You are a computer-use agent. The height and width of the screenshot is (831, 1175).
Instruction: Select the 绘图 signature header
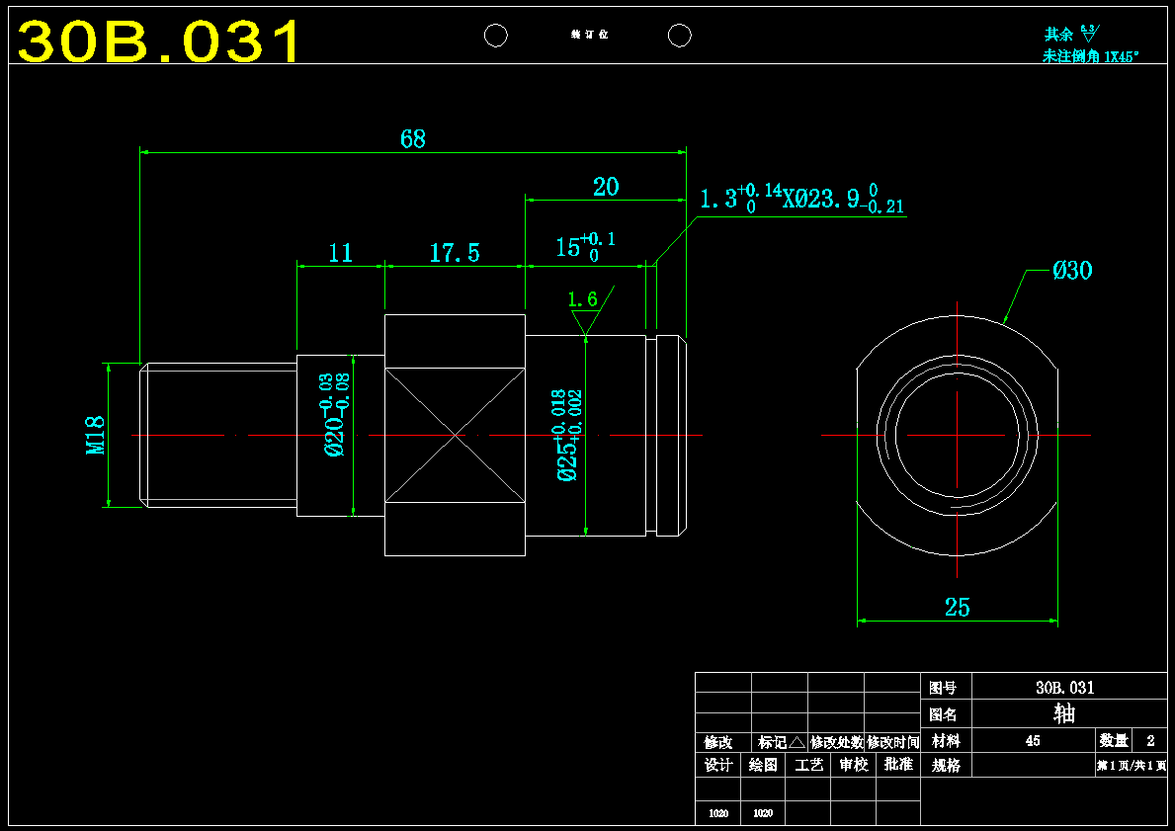coord(763,765)
